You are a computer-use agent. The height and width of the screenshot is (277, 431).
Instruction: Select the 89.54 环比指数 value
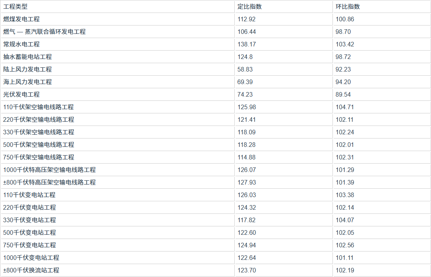click(x=343, y=94)
